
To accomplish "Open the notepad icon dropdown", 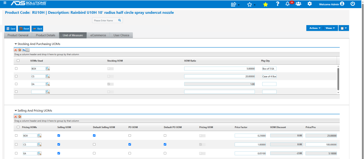I will [x=344, y=28].
